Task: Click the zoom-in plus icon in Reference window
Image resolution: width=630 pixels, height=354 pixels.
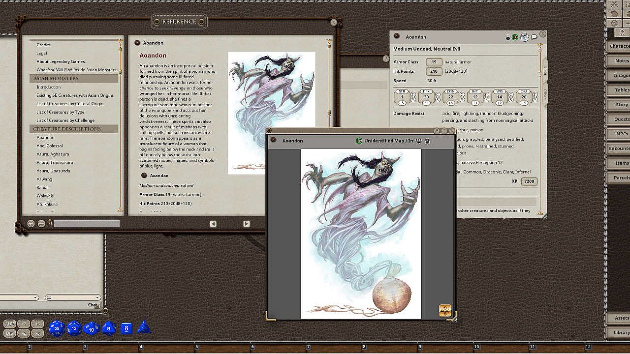Action: pyautogui.click(x=31, y=224)
